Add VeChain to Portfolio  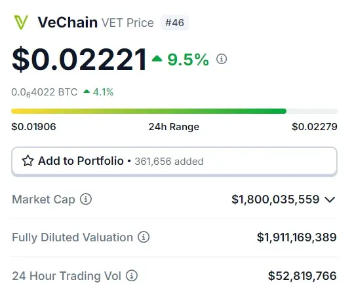pyautogui.click(x=174, y=162)
